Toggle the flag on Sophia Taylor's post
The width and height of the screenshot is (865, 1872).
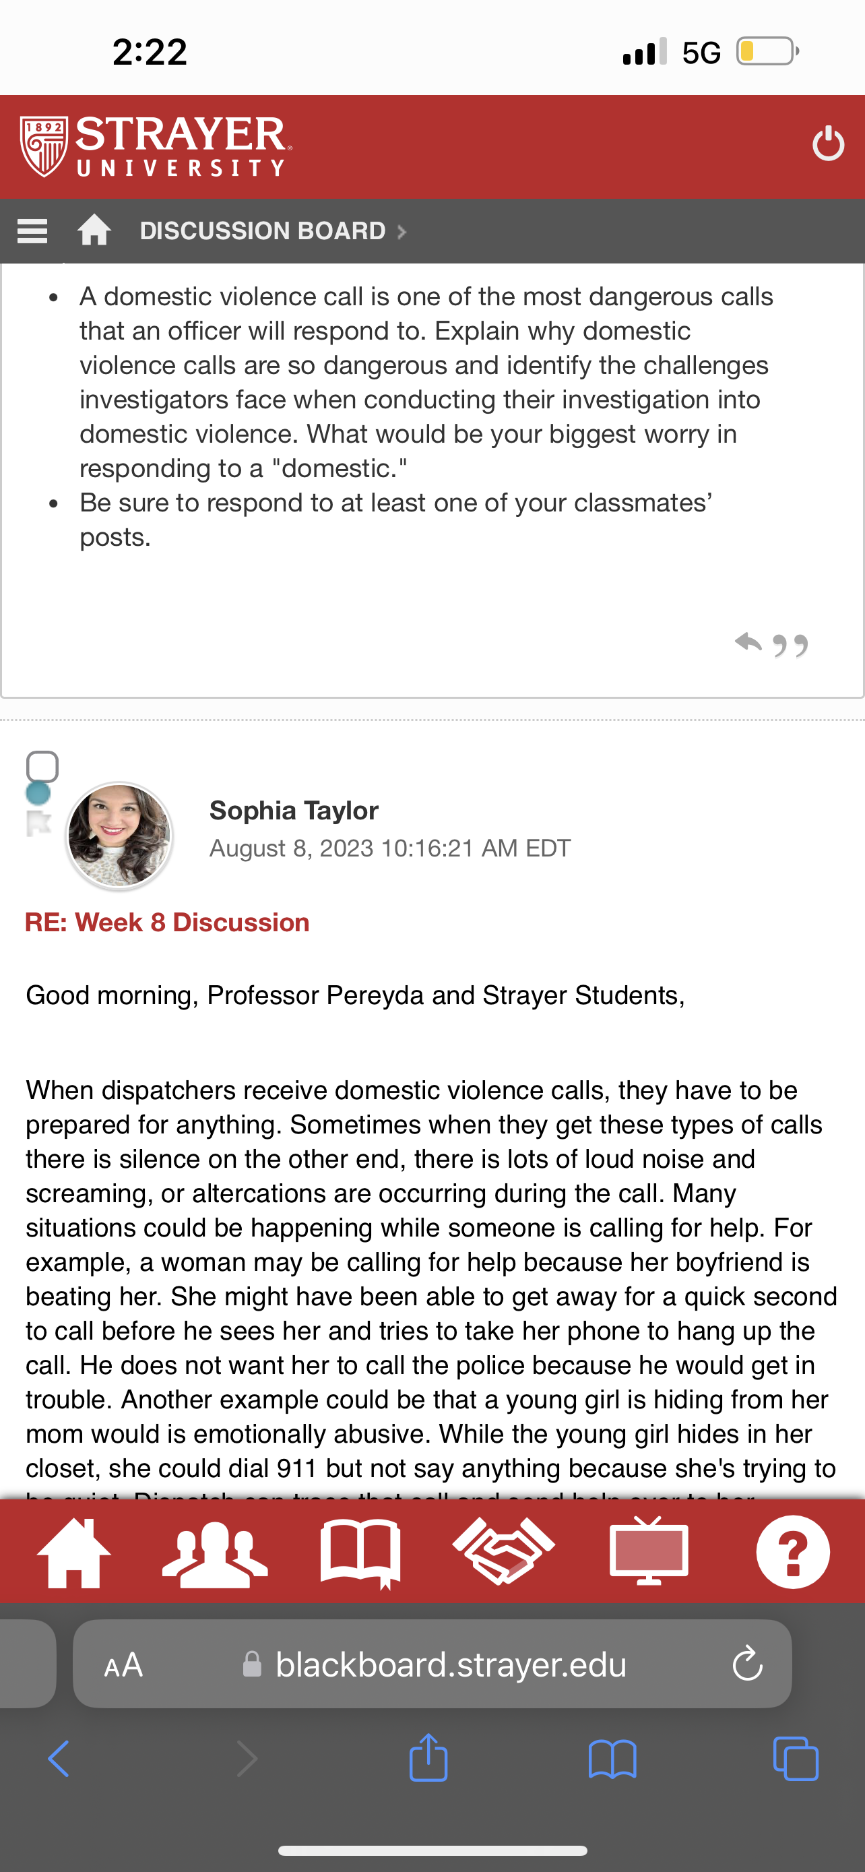38,823
